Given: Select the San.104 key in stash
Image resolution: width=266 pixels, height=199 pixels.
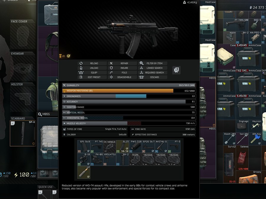Looking at the screenshot, I should click(242, 139).
